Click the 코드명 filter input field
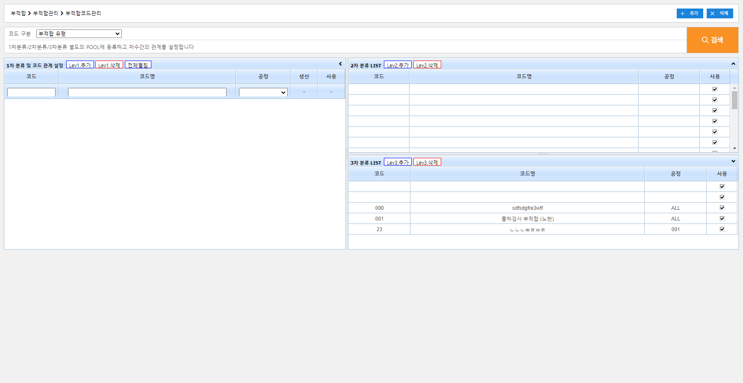 147,93
